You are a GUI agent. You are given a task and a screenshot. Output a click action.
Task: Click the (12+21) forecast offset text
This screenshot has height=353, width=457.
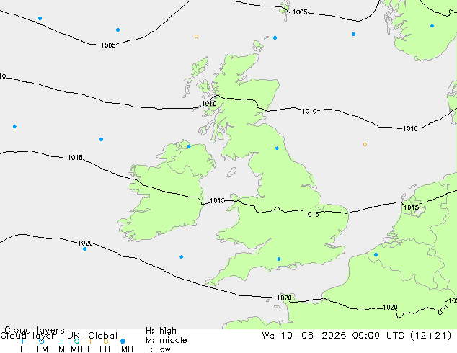click(x=430, y=336)
